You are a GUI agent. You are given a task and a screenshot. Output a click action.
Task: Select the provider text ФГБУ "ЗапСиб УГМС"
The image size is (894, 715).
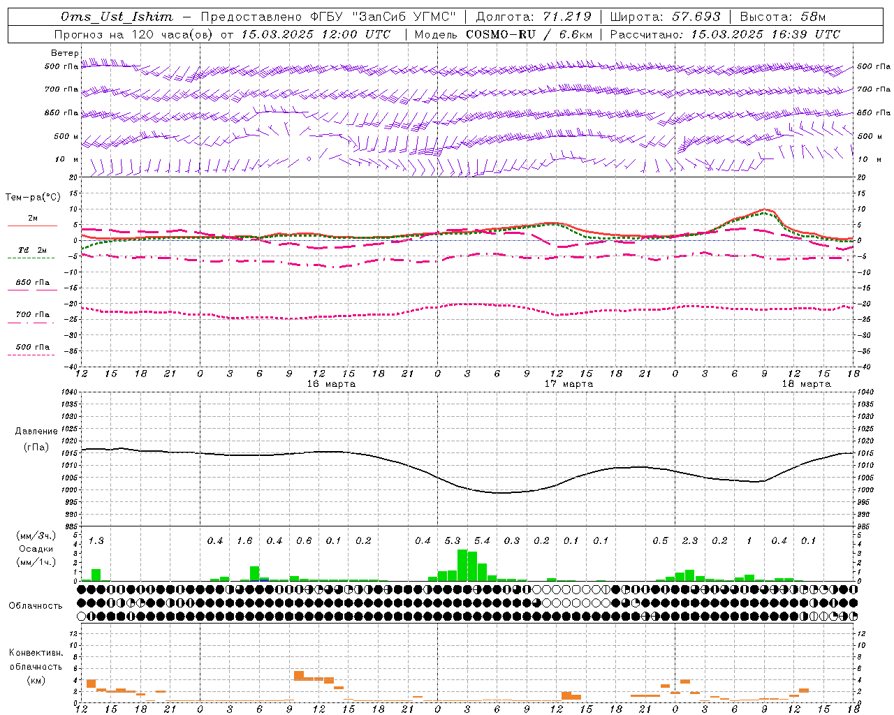click(382, 17)
